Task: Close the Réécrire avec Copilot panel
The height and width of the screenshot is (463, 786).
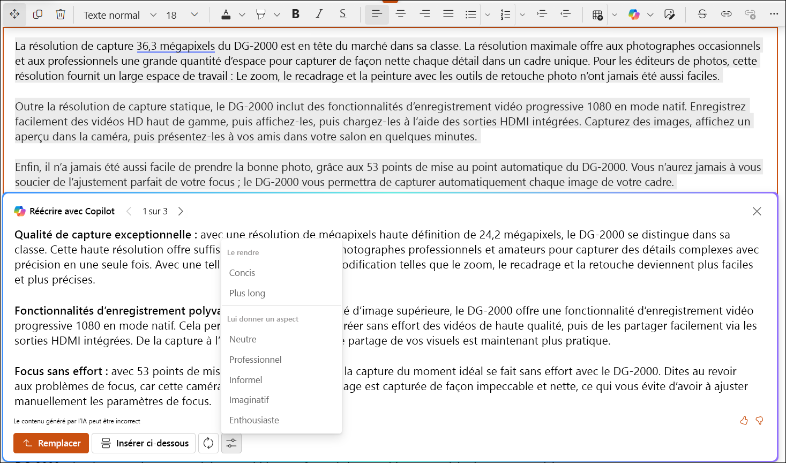Action: (x=757, y=211)
